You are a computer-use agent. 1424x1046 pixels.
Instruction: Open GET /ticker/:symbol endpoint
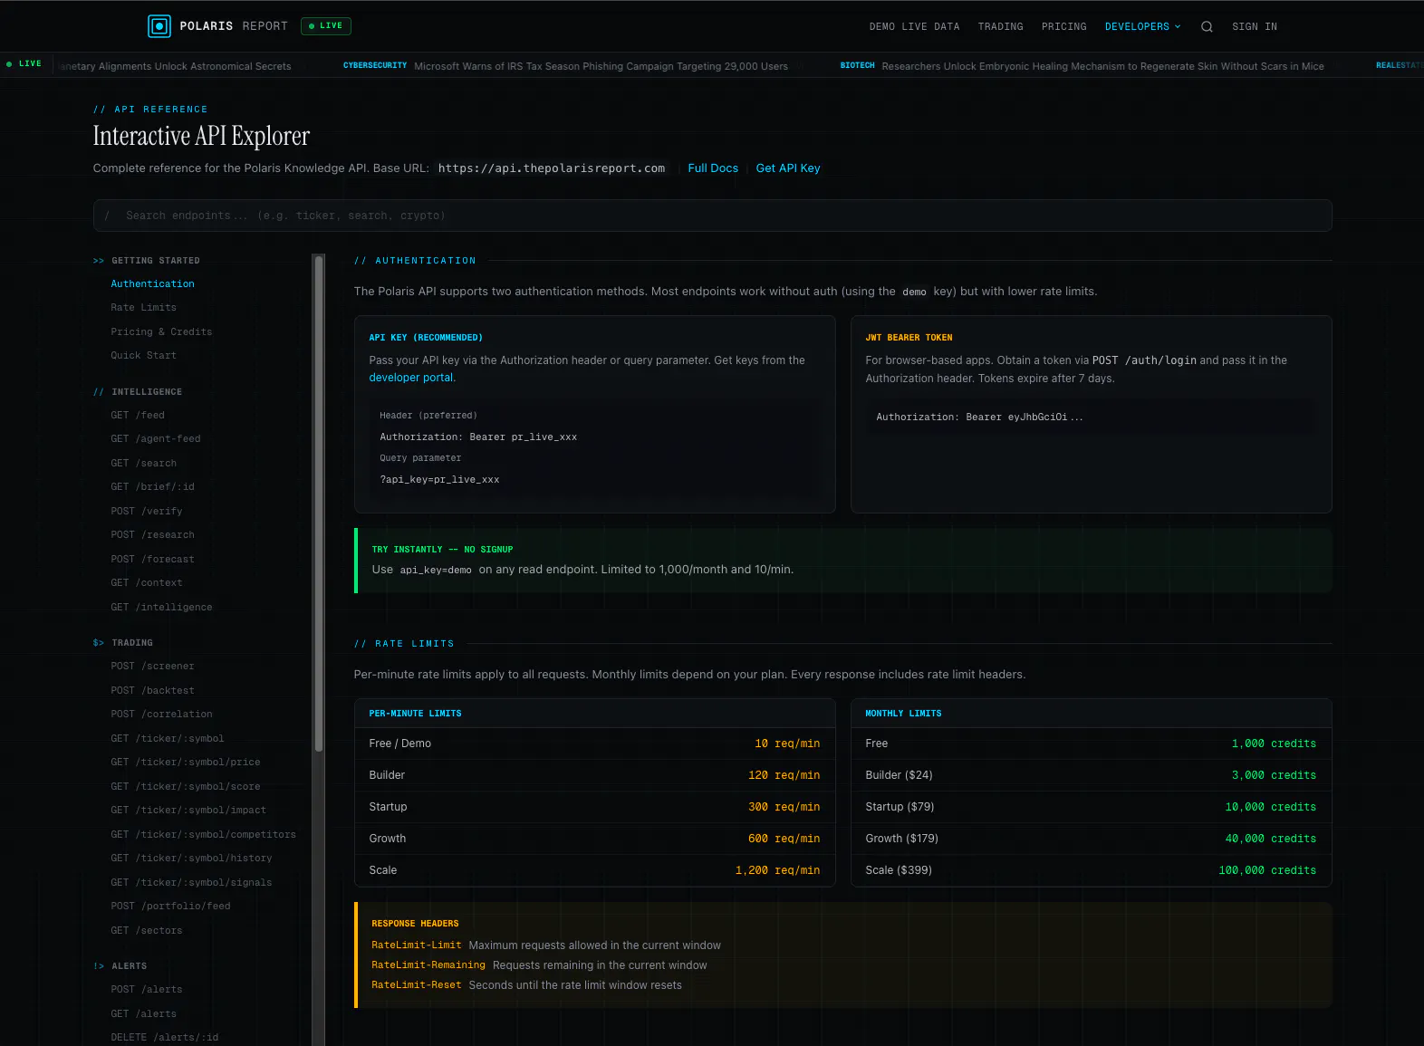tap(168, 739)
